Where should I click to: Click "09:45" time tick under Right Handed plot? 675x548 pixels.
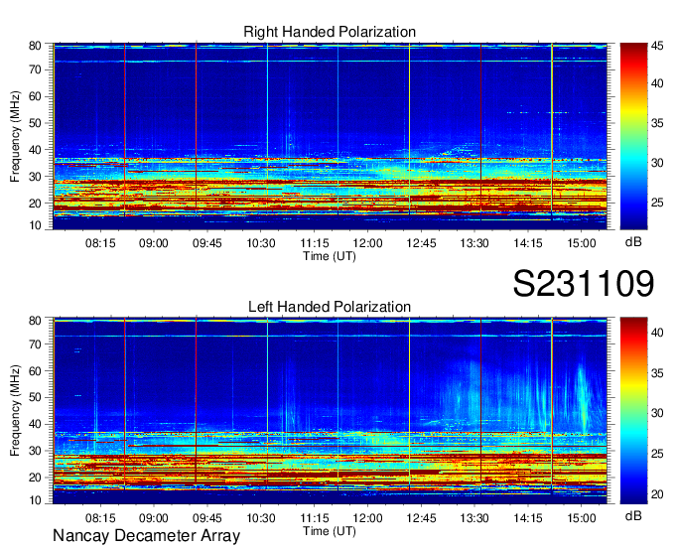[x=207, y=243]
